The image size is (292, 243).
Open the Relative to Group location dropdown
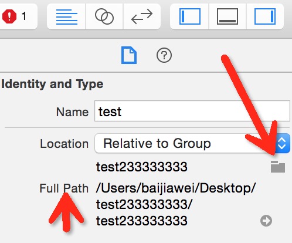pos(192,143)
